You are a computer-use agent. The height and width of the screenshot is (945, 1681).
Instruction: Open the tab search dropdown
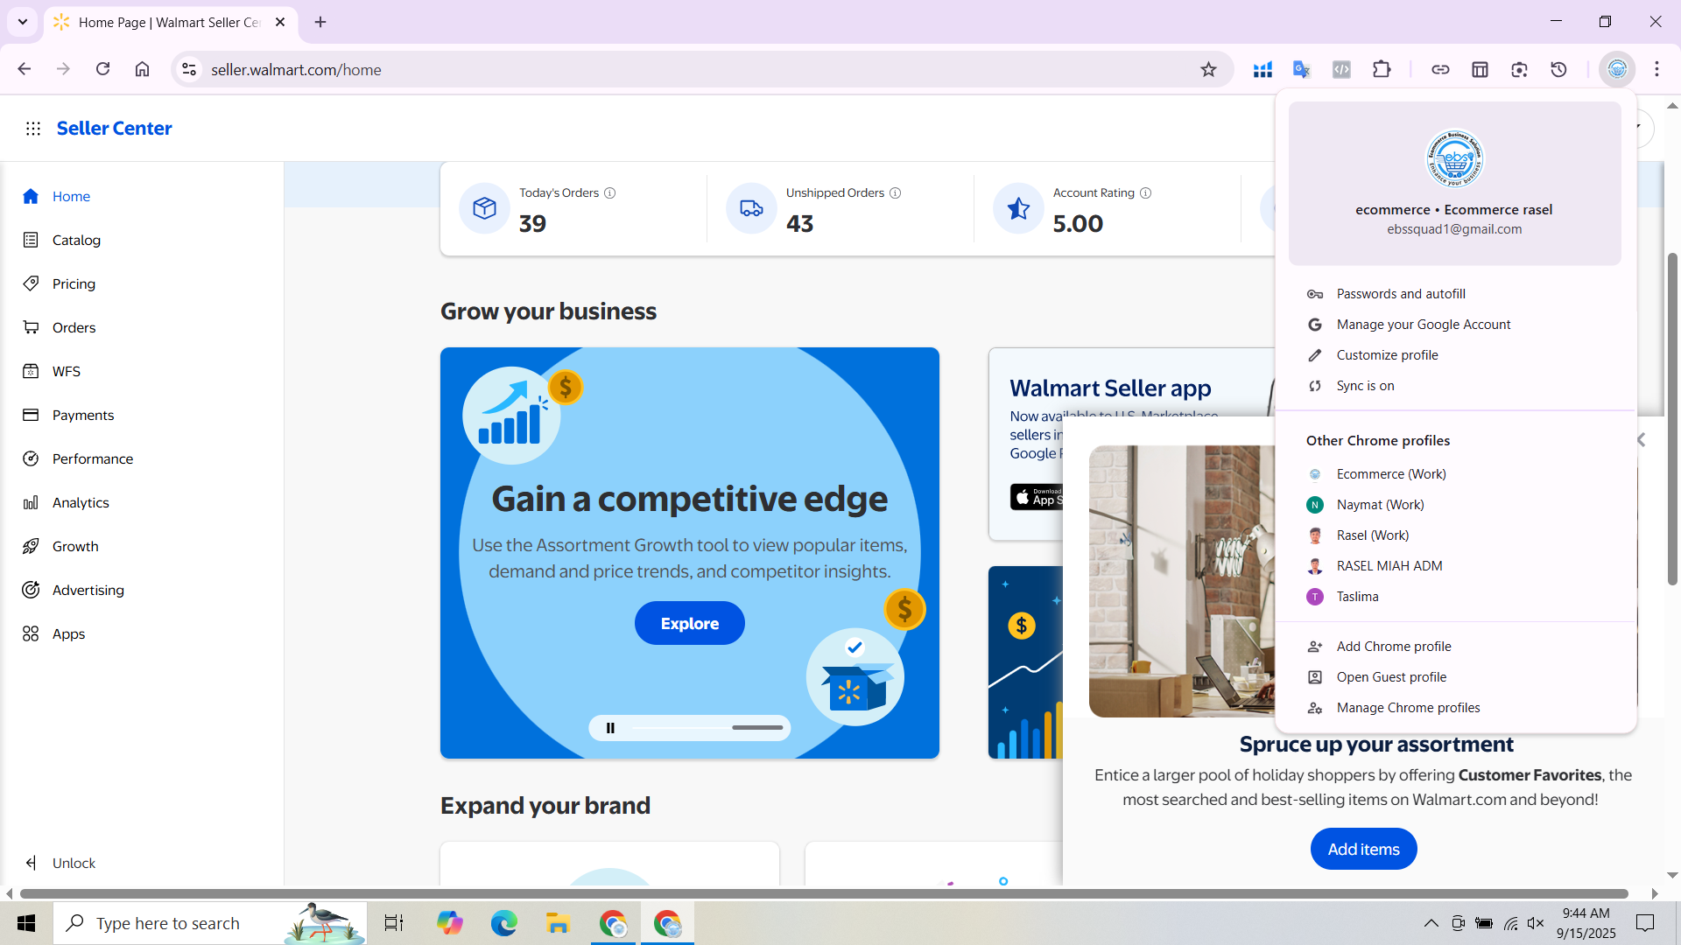point(23,22)
